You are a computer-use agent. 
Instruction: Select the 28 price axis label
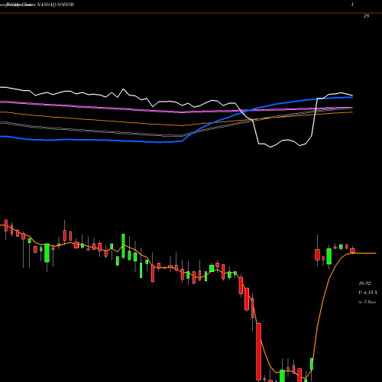pyautogui.click(x=366, y=16)
